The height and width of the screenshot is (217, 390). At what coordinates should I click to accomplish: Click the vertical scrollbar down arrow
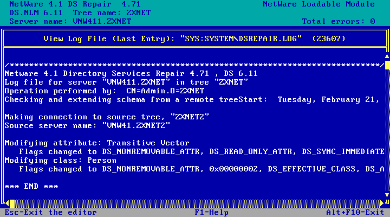(x=387, y=195)
